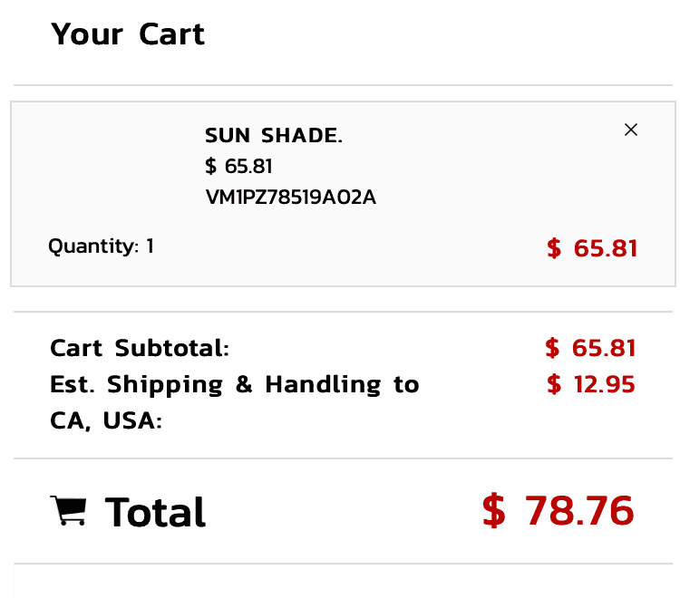
Task: Click the Your Cart heading
Action: click(128, 34)
